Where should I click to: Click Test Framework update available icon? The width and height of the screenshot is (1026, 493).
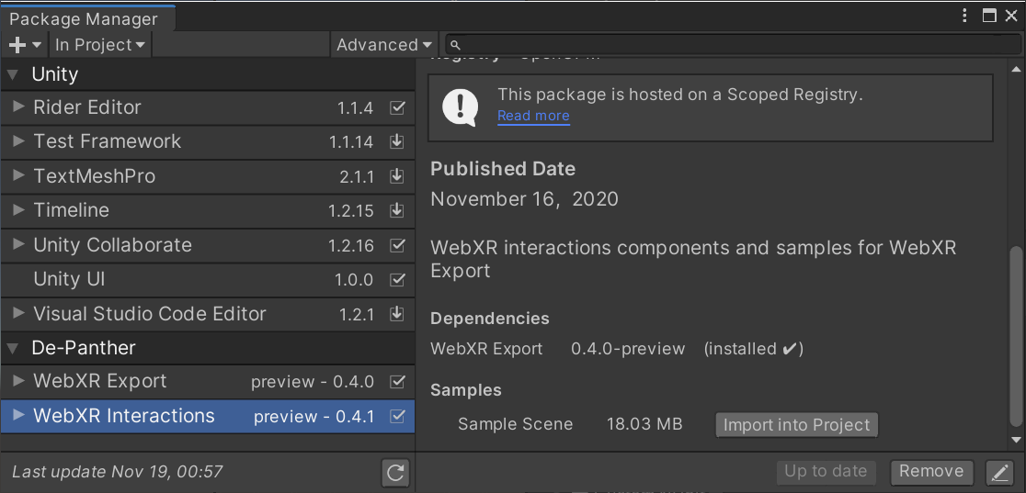pos(396,142)
